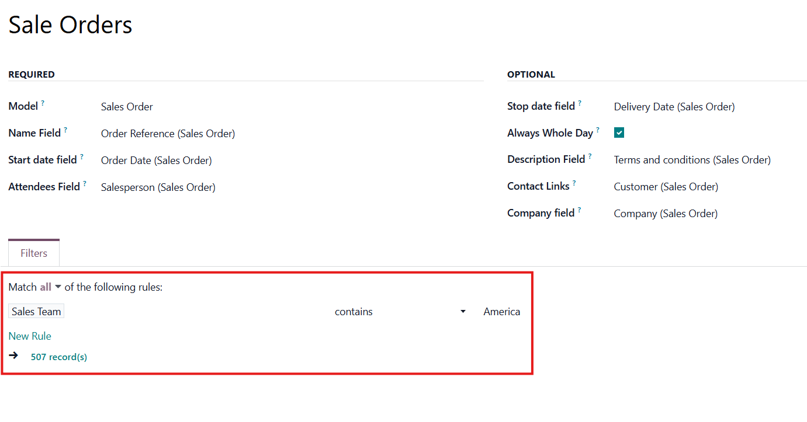Click the Sale Orders title field
Viewport: 807px width, 422px height.
point(71,25)
